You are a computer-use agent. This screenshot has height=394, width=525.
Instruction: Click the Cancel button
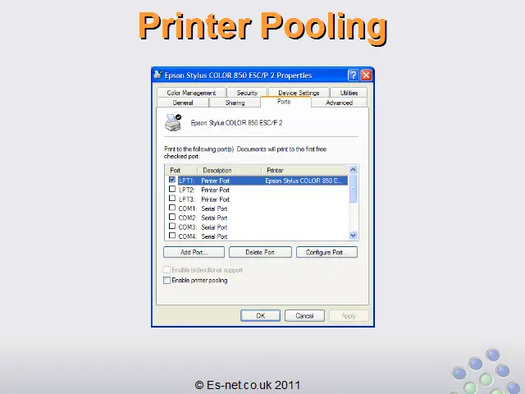(x=304, y=315)
